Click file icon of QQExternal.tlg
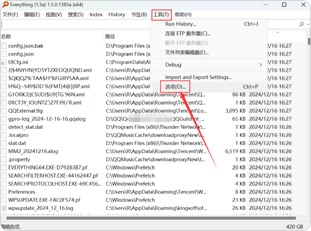Viewport: 311px width, 231px height. click(4, 111)
